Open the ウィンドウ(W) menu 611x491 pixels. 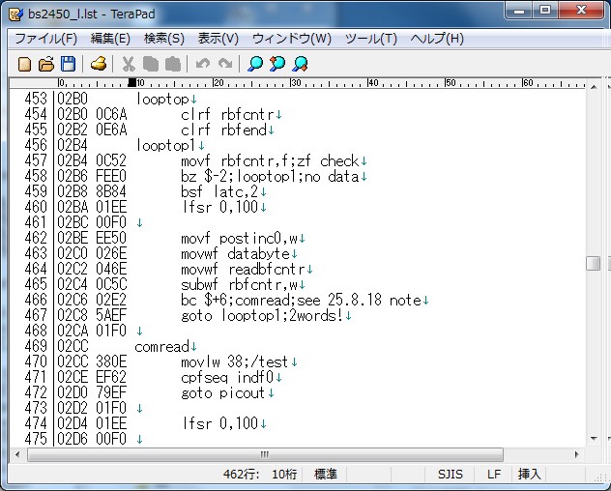(x=291, y=39)
